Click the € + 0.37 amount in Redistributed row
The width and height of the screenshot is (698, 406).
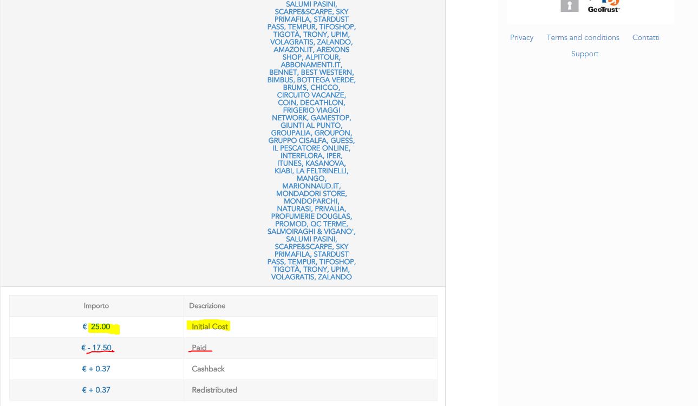click(96, 390)
